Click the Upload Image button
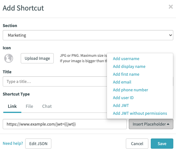 click(37, 58)
